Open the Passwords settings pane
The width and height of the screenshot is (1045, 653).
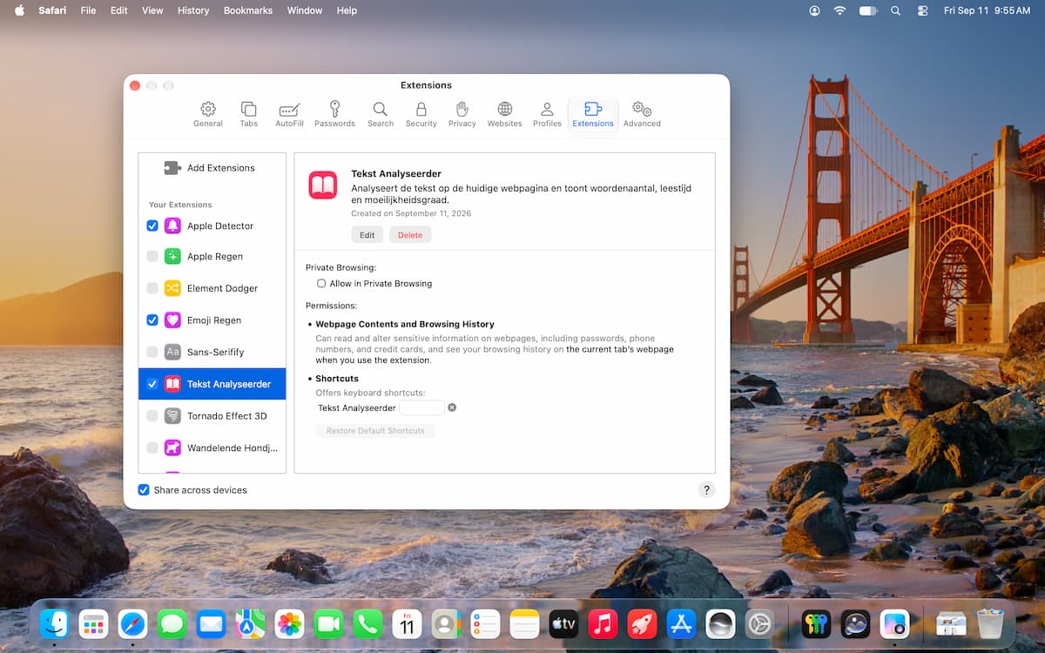click(334, 114)
